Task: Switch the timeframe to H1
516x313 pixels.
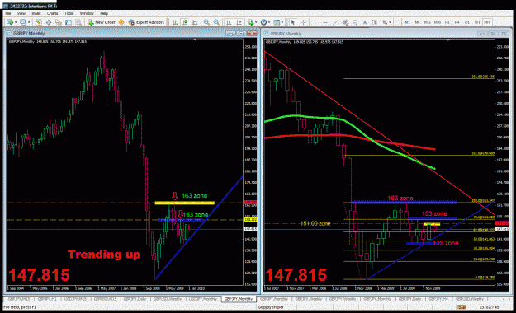Action: (447, 22)
